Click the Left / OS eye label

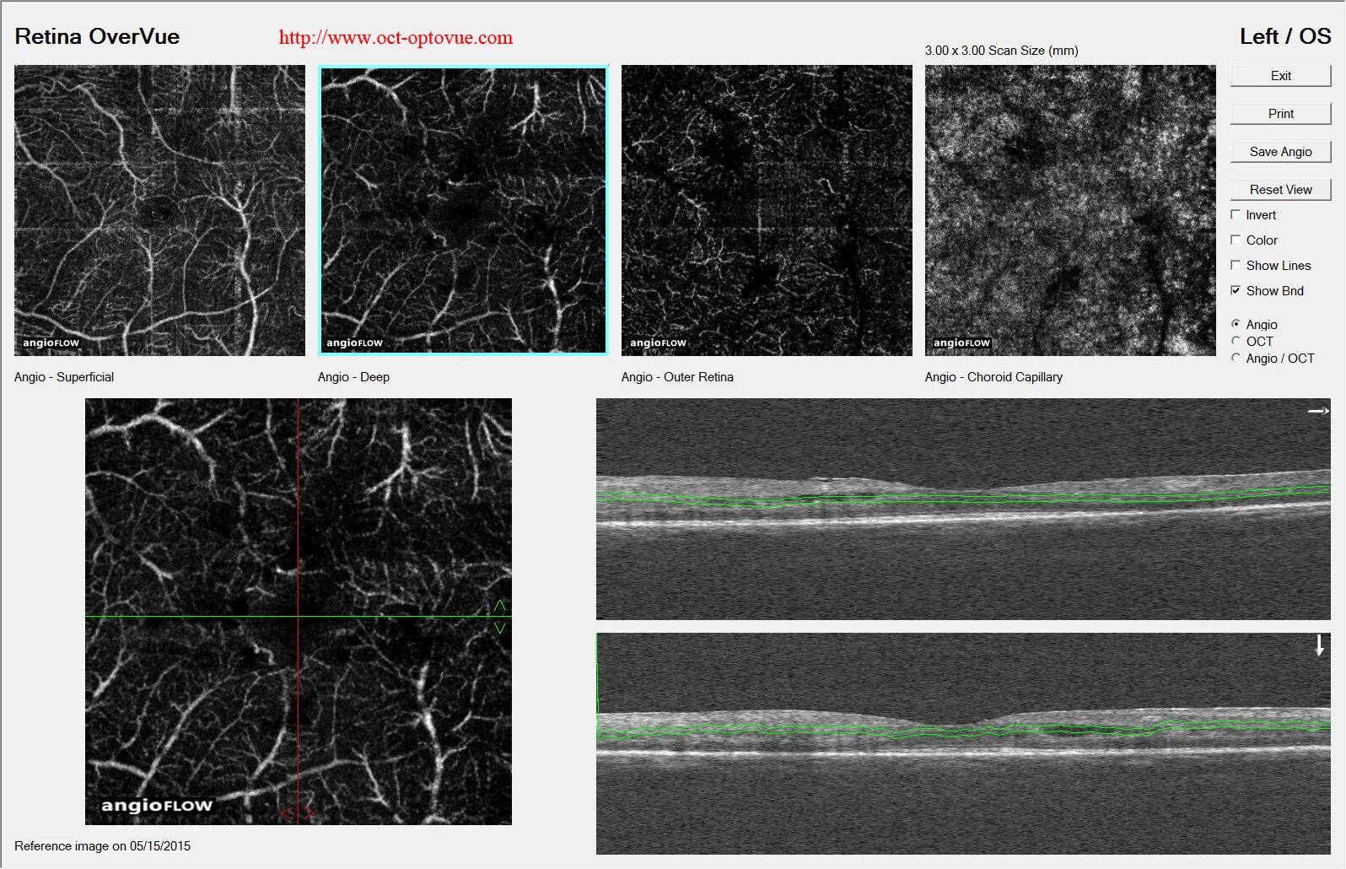1285,36
